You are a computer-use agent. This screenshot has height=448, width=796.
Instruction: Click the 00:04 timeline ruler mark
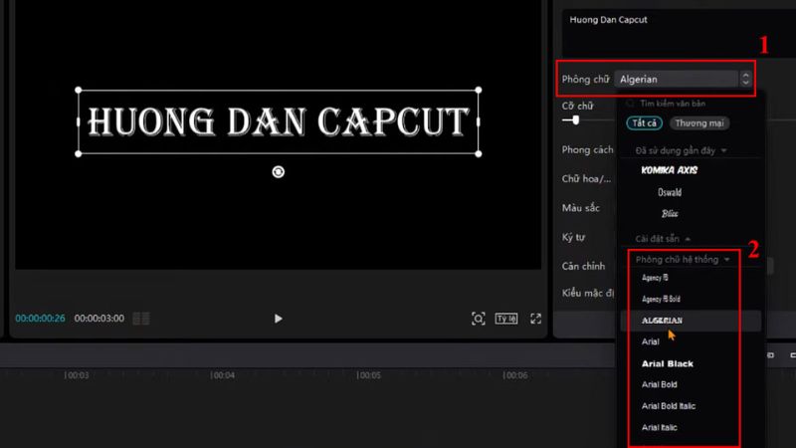coord(222,375)
